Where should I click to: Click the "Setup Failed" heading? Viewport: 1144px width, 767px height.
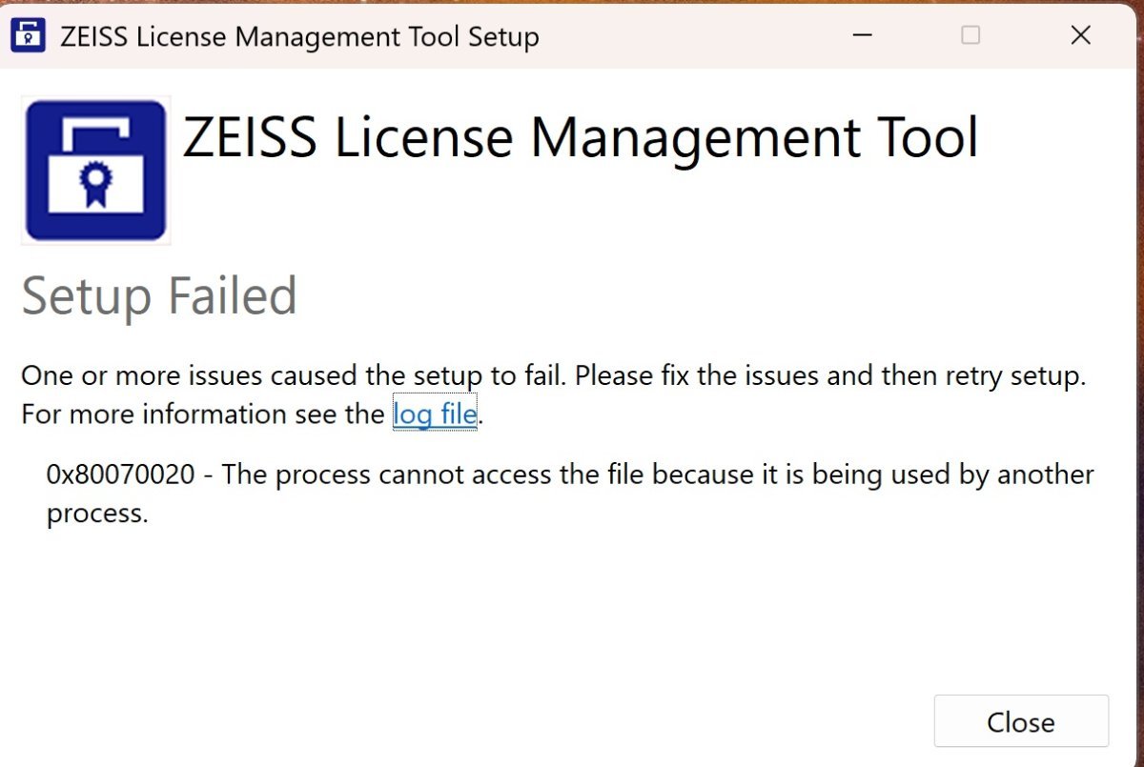point(159,296)
